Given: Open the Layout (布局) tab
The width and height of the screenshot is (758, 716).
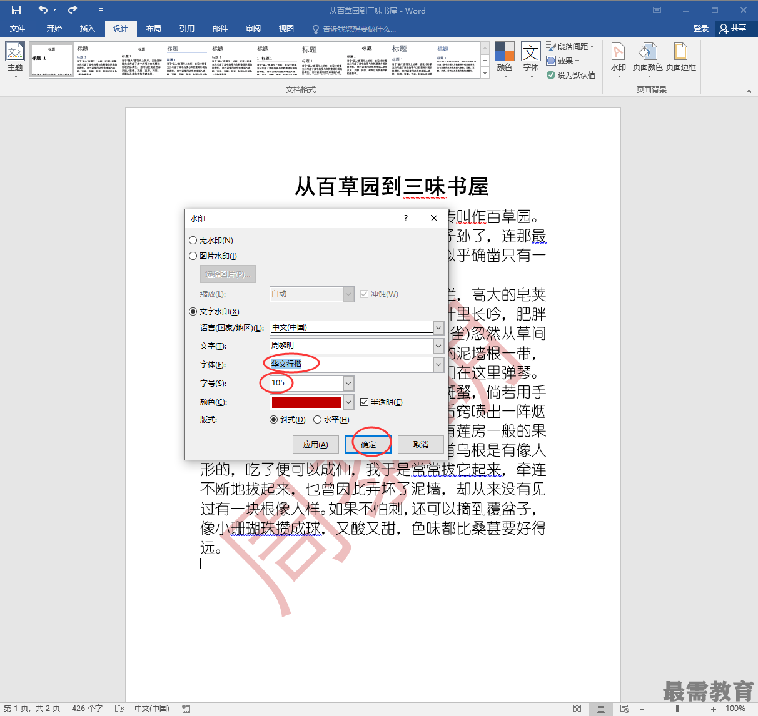Looking at the screenshot, I should click(154, 29).
